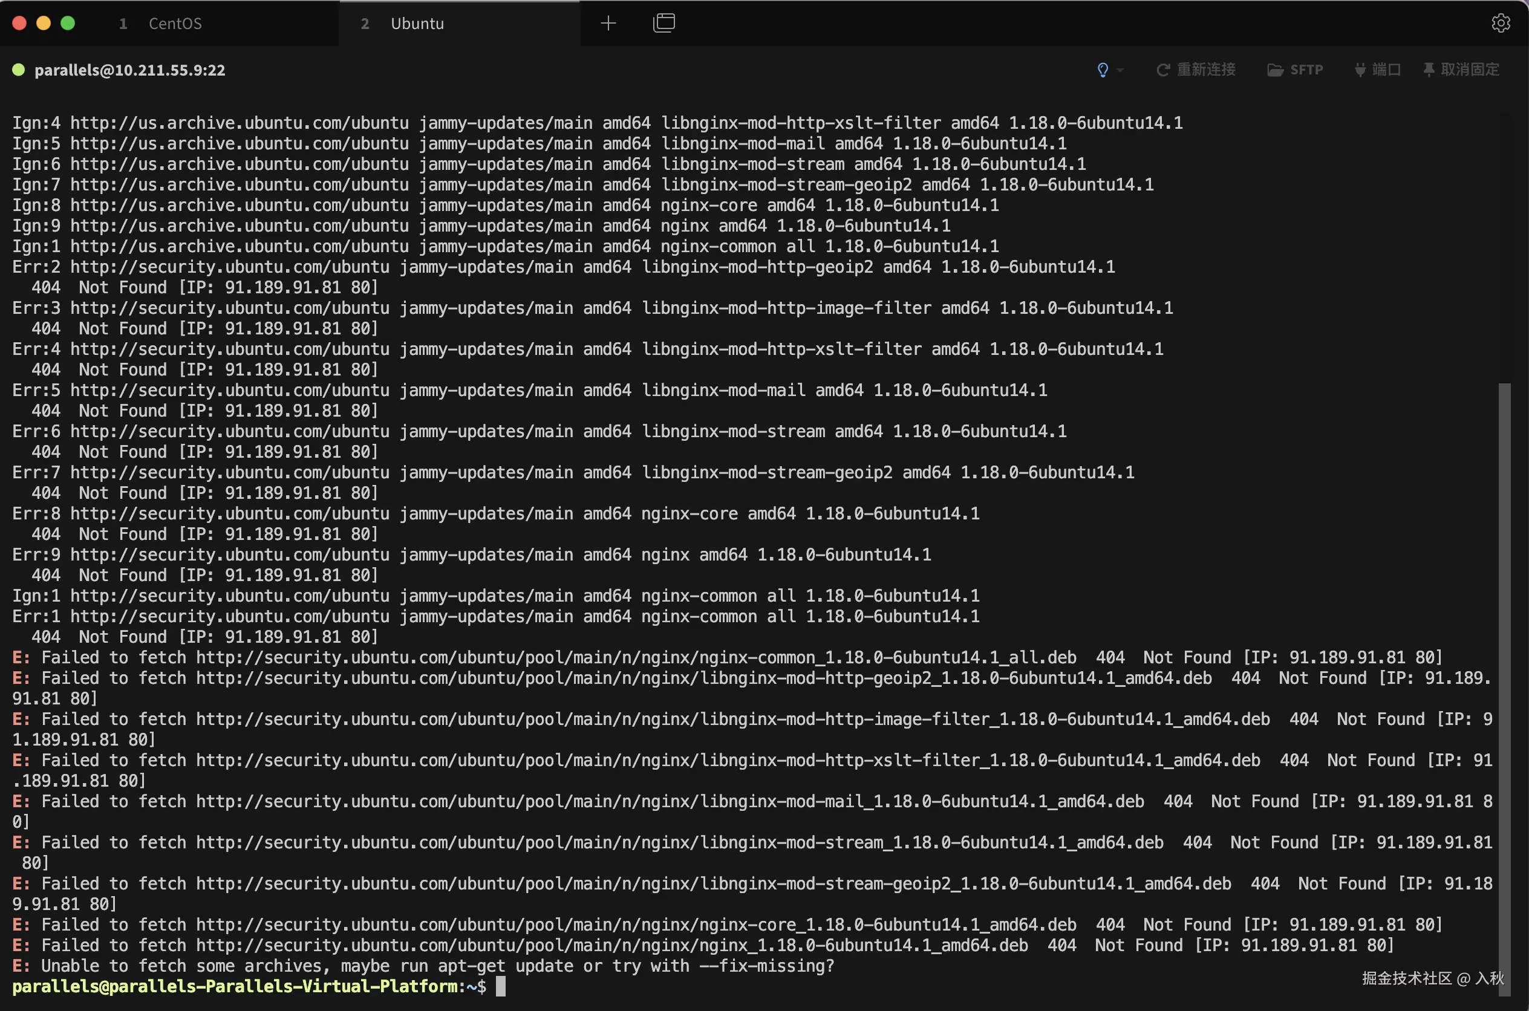
Task: Click the 'Unable to fetch some archives' line
Action: (x=437, y=965)
